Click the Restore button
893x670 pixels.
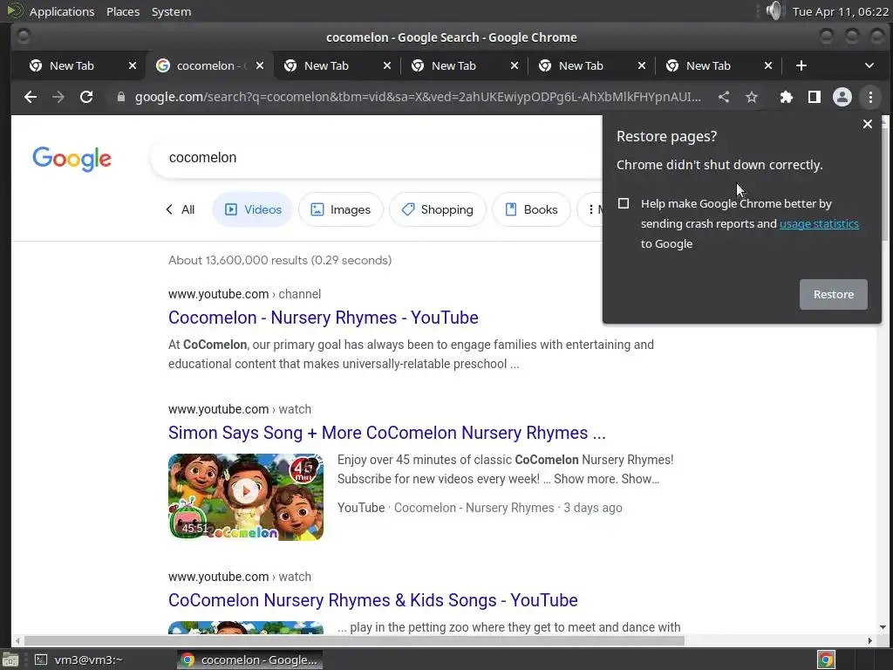click(x=833, y=295)
